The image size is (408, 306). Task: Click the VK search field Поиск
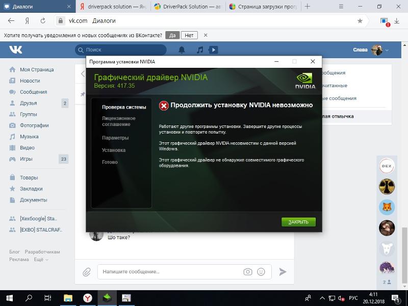pos(121,49)
